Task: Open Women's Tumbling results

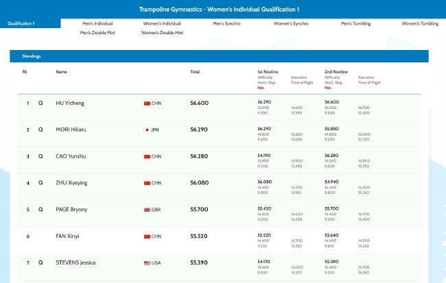Action: point(420,23)
